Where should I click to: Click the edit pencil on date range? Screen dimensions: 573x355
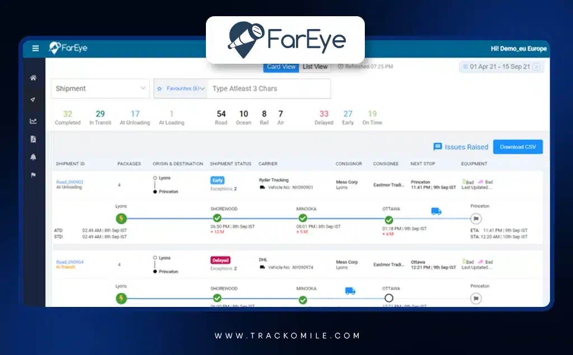[x=537, y=67]
